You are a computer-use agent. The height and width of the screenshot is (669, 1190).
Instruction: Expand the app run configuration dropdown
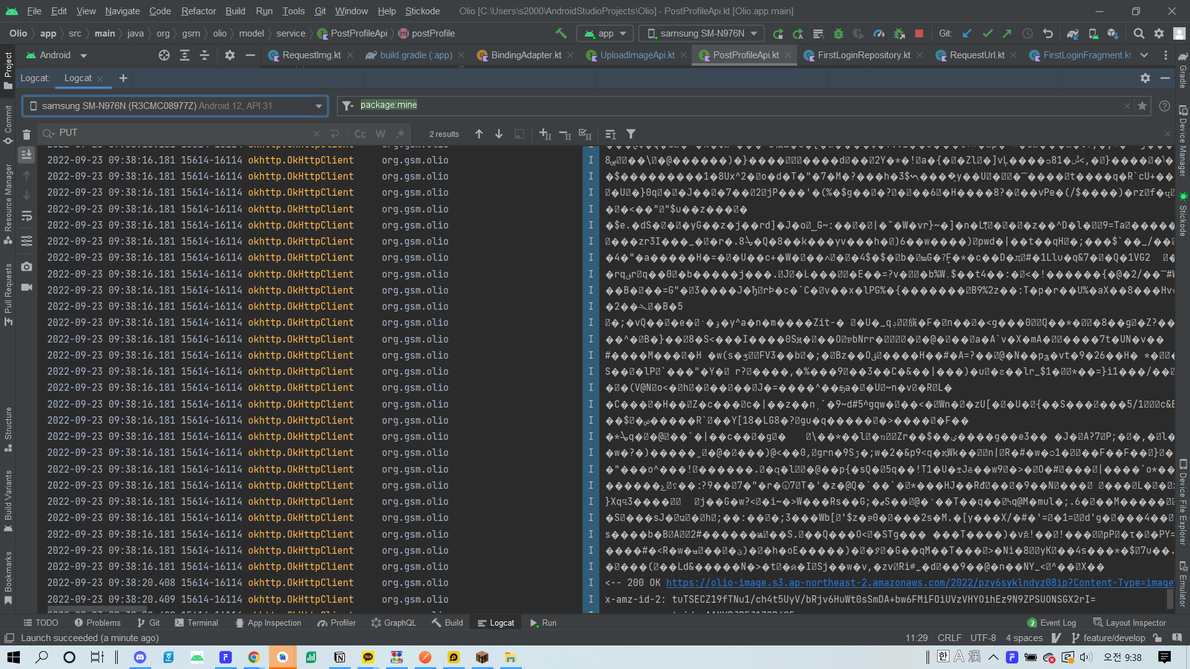coord(605,33)
